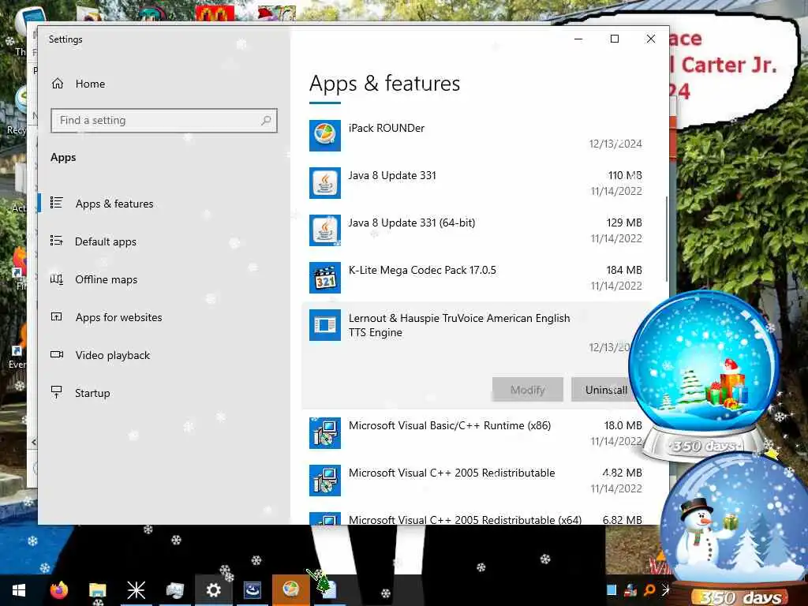Viewport: 808px width, 606px height.
Task: Click the Christmas gifts snow globe widget
Action: 703,376
